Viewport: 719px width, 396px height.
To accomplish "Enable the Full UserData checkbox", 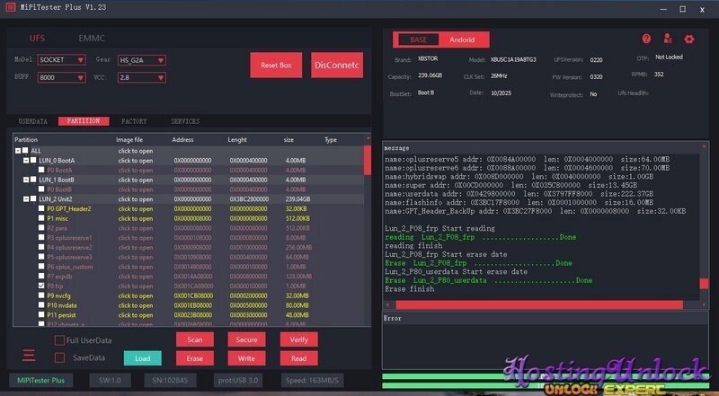I will point(59,340).
